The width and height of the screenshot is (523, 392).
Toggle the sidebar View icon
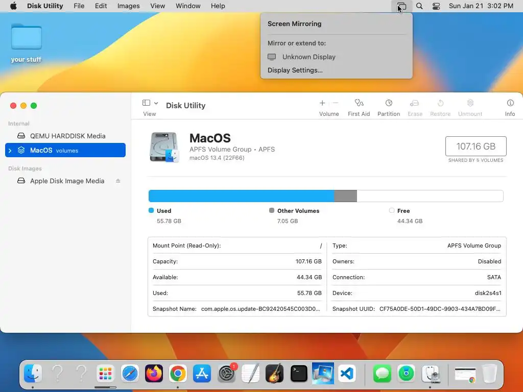[146, 103]
